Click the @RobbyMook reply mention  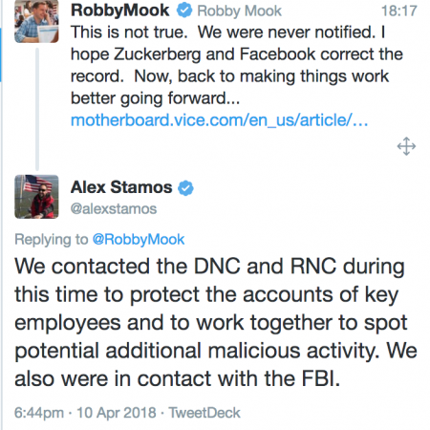coord(139,240)
